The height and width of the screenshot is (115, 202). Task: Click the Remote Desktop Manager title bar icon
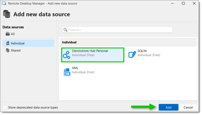coord(4,3)
